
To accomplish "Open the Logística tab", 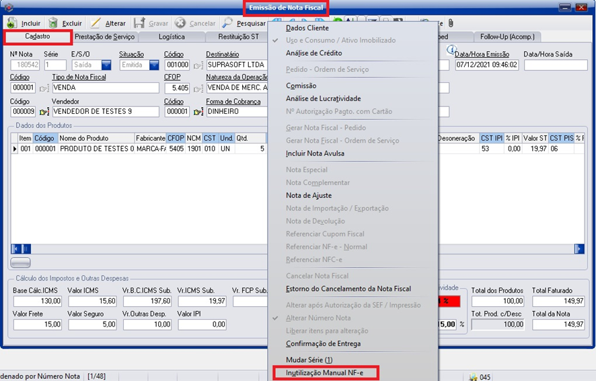I will point(172,37).
